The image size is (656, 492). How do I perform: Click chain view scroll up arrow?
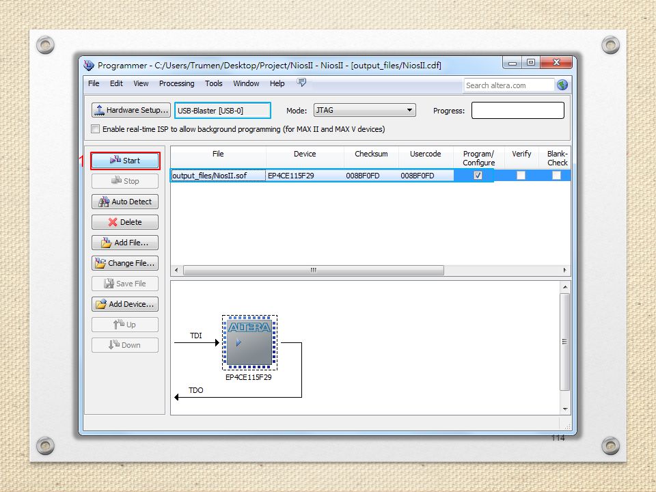[565, 287]
